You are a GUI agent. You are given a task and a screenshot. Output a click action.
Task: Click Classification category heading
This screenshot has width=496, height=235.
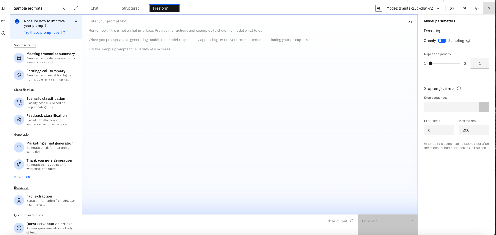pyautogui.click(x=24, y=90)
